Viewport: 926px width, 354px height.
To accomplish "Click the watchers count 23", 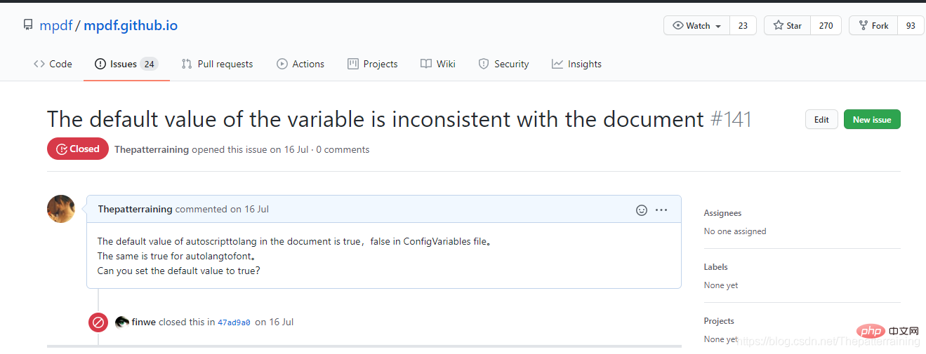I will click(x=743, y=25).
